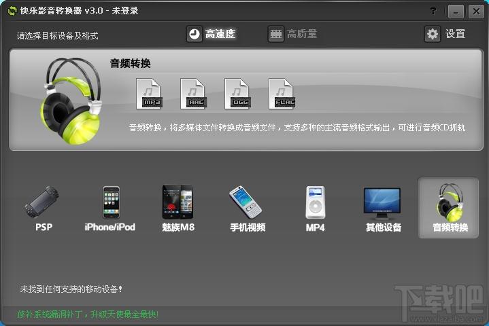The height and width of the screenshot is (326, 489).
Task: Select the 音频转换 headphones category
Action: (448, 208)
